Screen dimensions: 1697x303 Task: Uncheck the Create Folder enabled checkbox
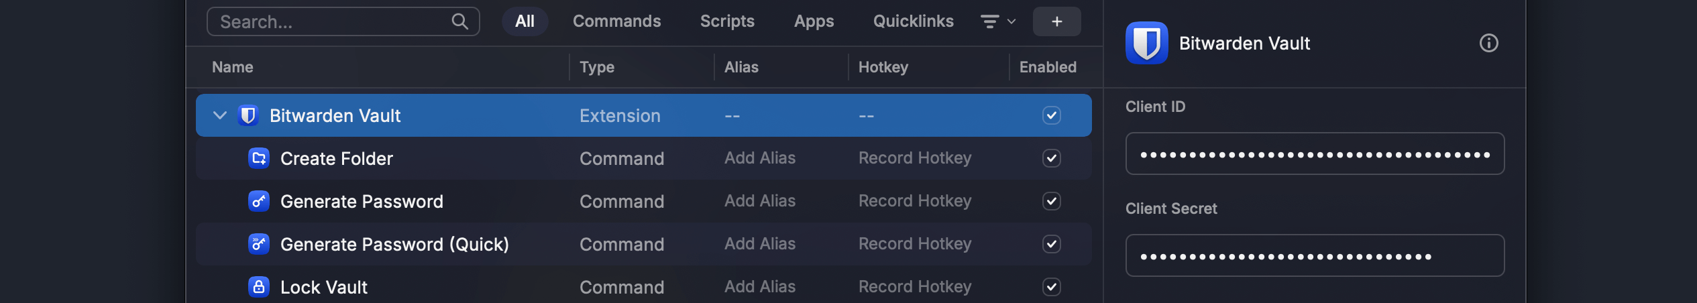point(1051,158)
